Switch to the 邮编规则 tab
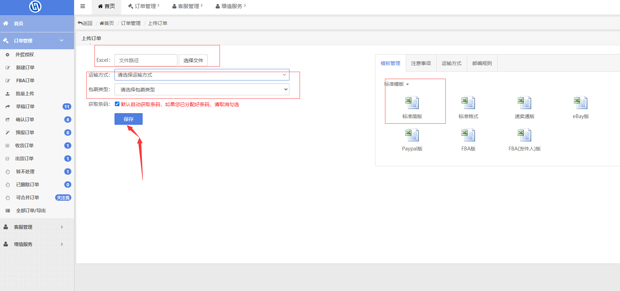 pos(482,63)
